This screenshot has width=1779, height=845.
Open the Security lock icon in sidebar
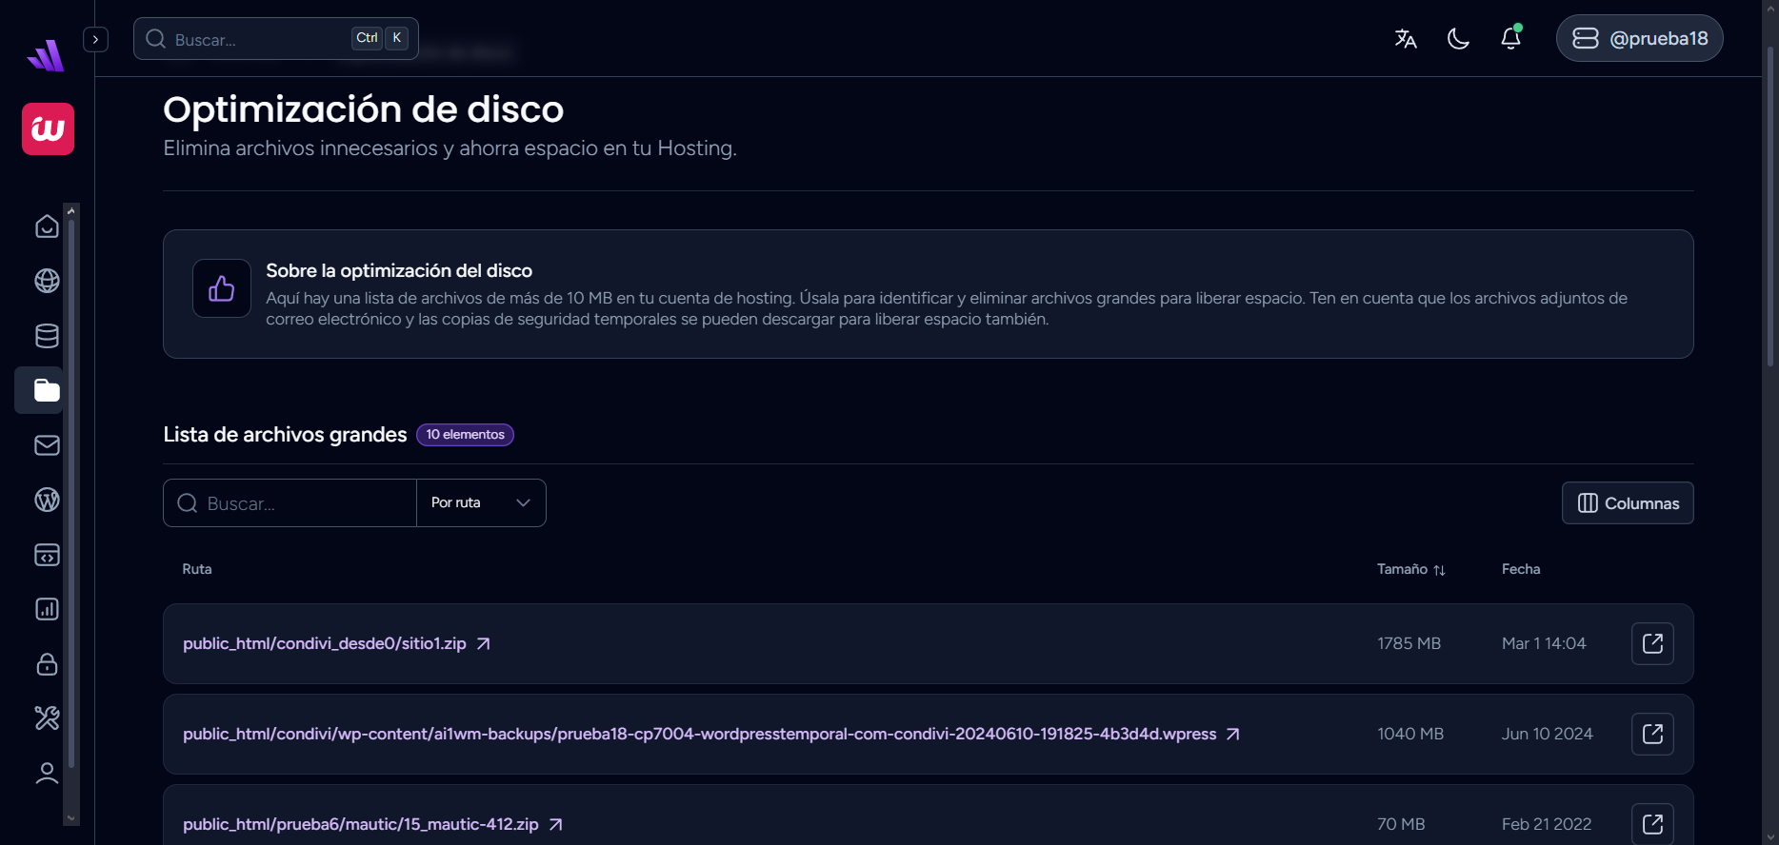(x=47, y=664)
